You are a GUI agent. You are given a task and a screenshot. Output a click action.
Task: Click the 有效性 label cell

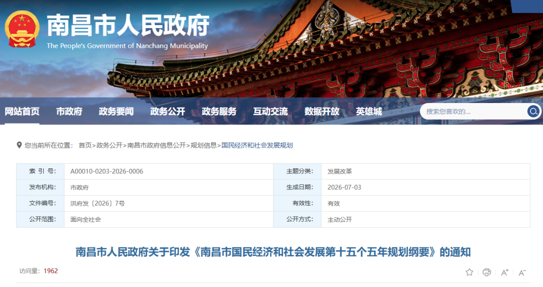click(x=298, y=203)
